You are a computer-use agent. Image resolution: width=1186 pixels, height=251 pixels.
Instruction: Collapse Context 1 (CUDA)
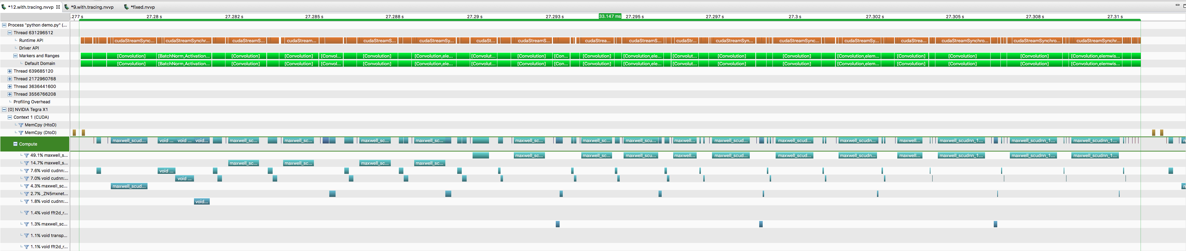pyautogui.click(x=10, y=117)
